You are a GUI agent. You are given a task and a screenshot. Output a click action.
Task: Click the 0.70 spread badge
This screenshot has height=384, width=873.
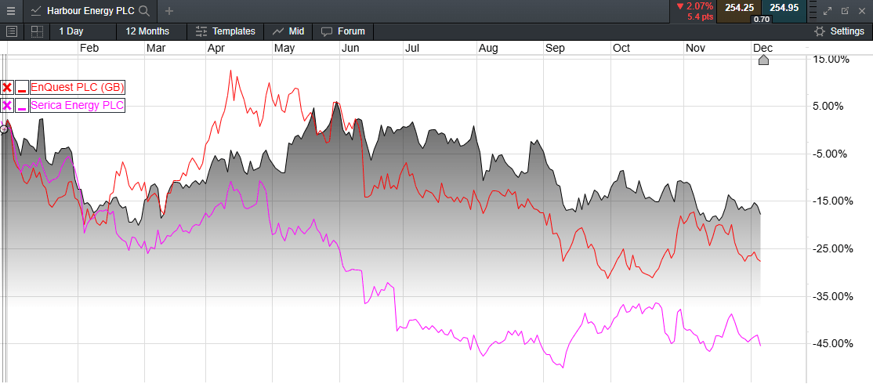pyautogui.click(x=761, y=19)
